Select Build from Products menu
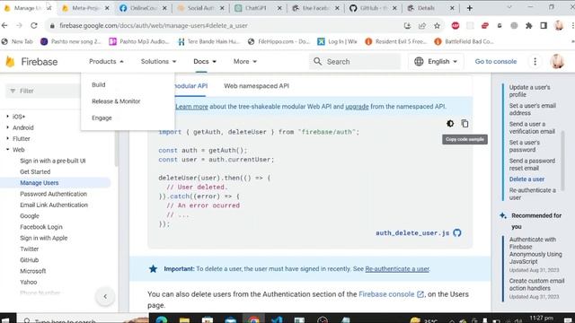Image resolution: width=575 pixels, height=323 pixels. click(x=98, y=84)
